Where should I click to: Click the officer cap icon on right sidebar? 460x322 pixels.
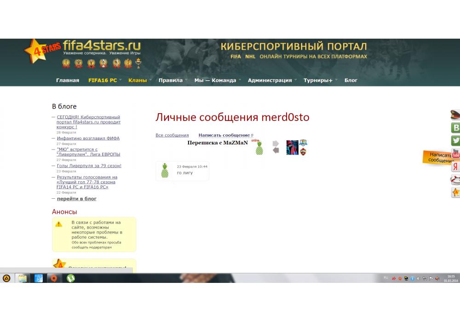(x=455, y=115)
